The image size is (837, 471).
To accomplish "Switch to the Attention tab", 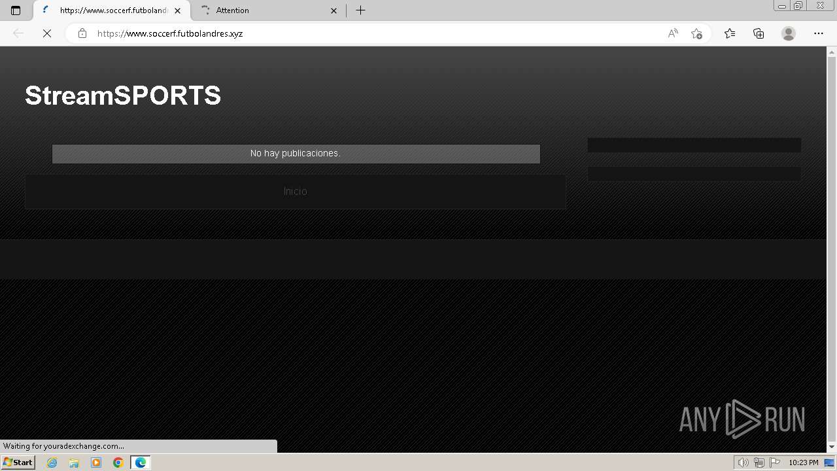I will (x=268, y=10).
